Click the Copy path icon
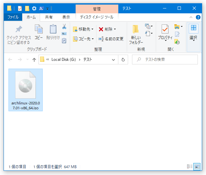The width and height of the screenshot is (206, 175). [64, 34]
